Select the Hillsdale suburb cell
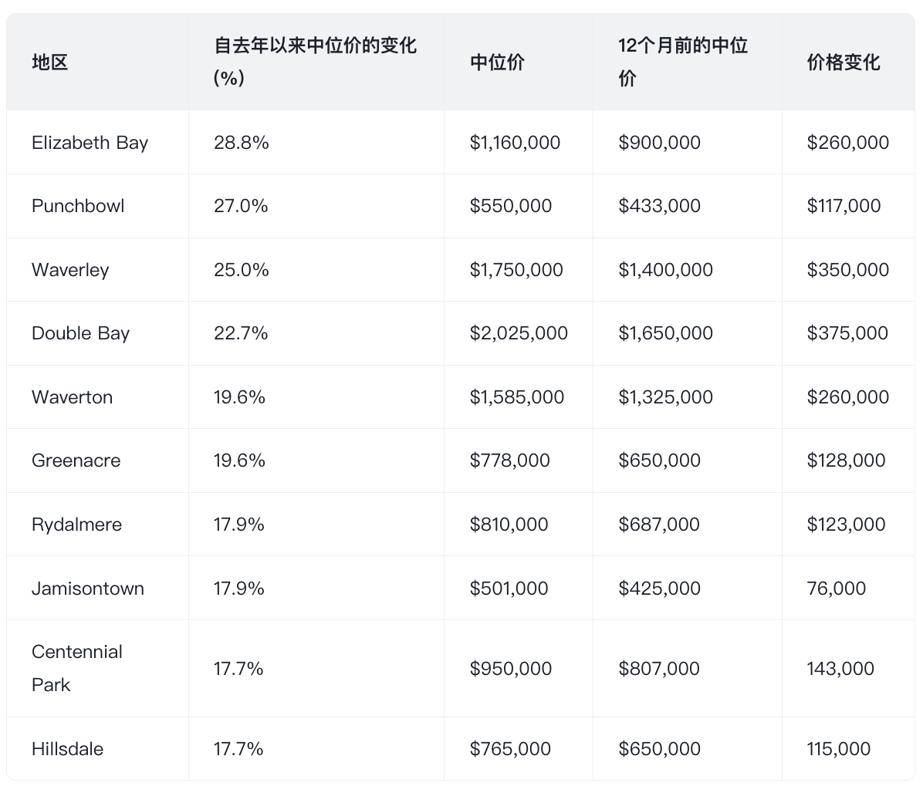Image resolution: width=923 pixels, height=793 pixels. coord(67,749)
